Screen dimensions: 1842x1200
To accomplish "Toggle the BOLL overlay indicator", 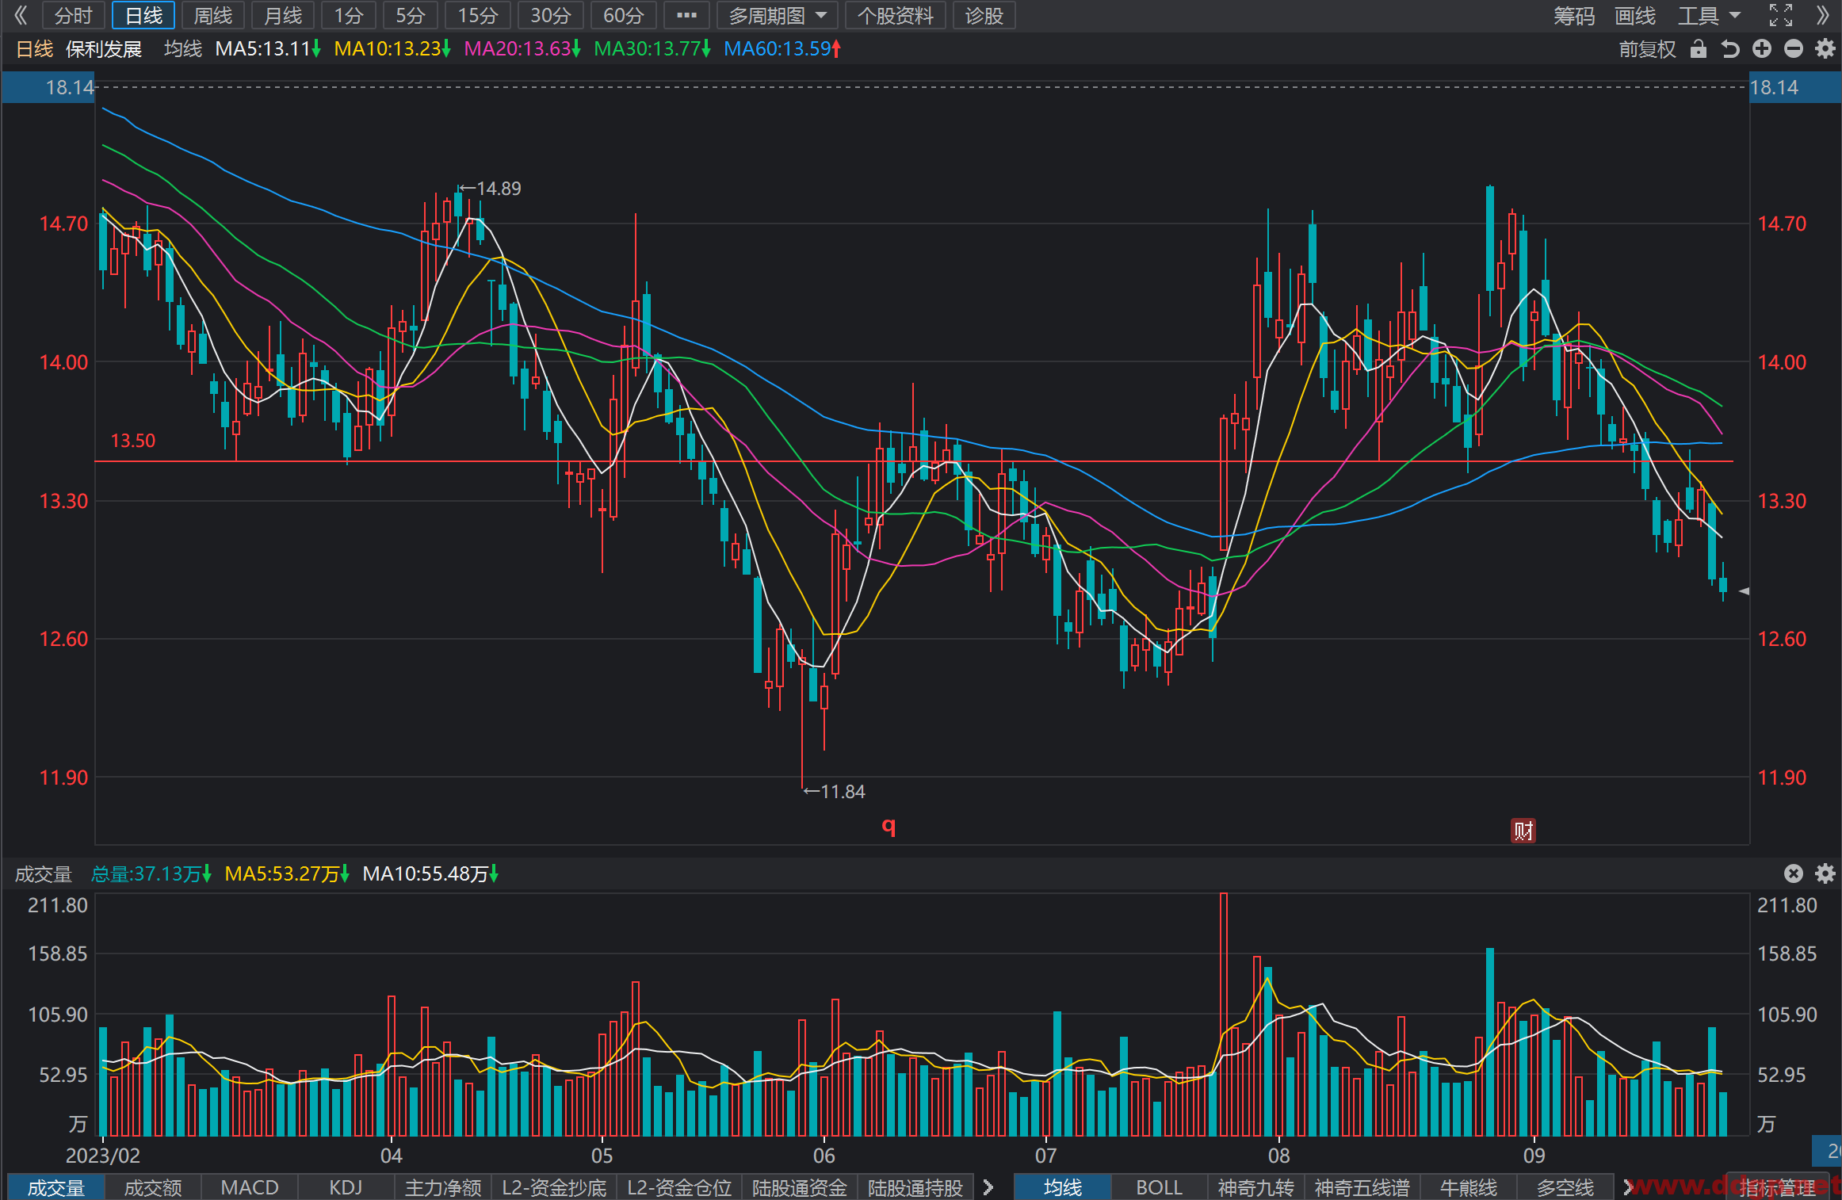I will click(1159, 1187).
